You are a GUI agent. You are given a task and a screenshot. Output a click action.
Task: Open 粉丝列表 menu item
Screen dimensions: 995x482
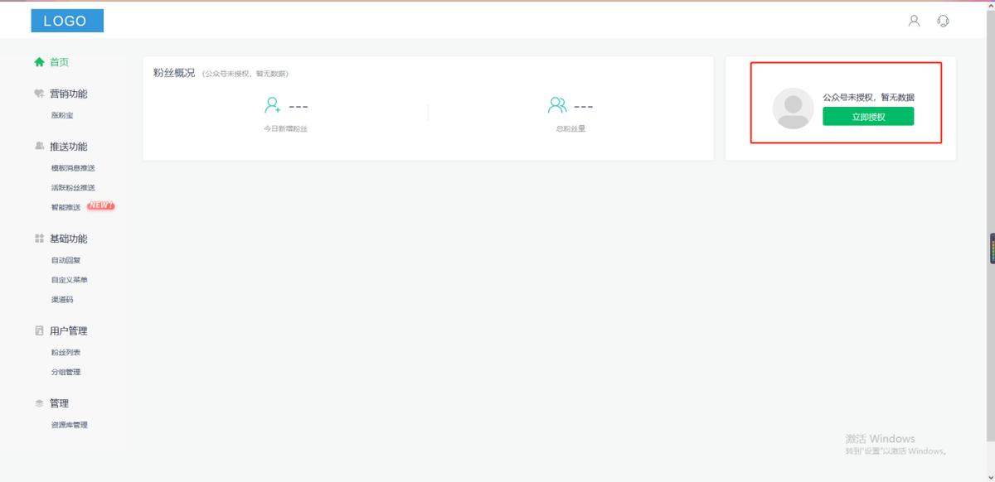[x=66, y=353]
